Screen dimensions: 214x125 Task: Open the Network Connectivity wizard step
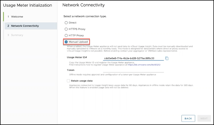click(25, 26)
